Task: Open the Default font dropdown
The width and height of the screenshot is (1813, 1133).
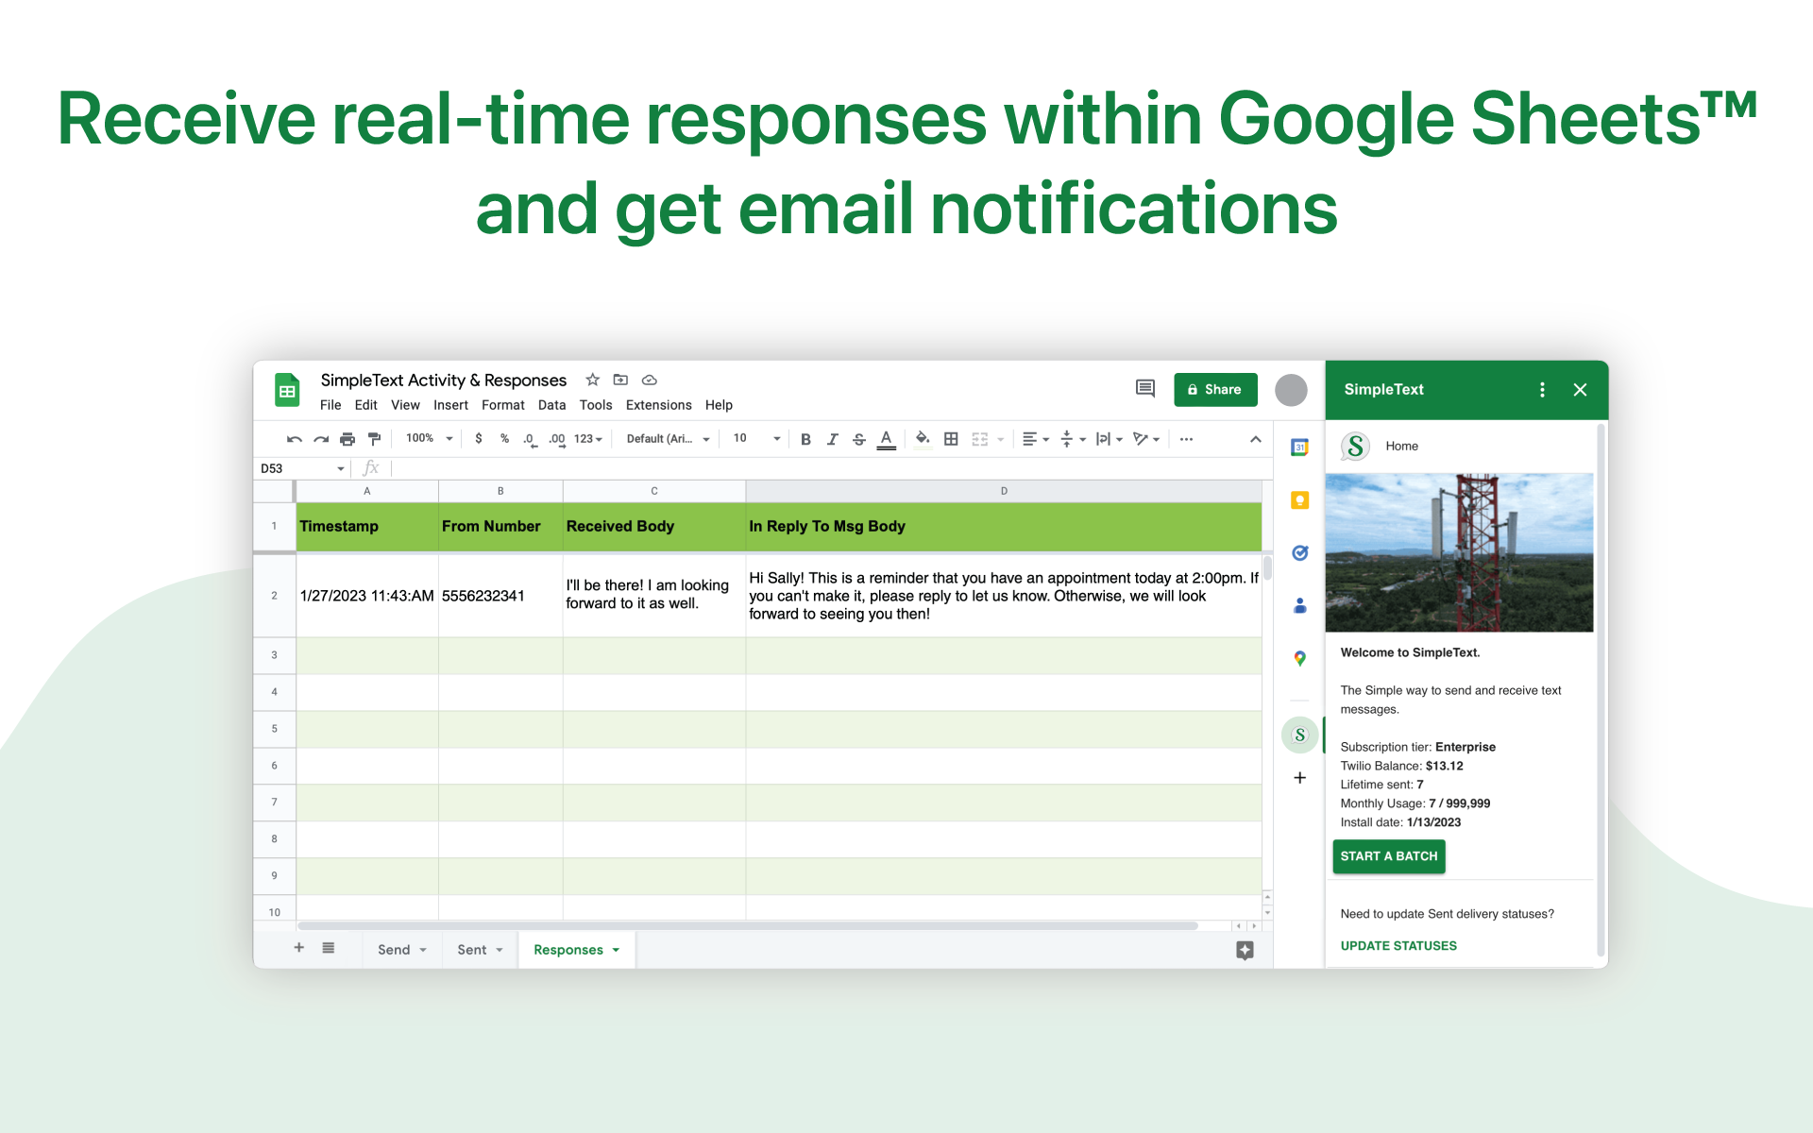Action: (668, 439)
